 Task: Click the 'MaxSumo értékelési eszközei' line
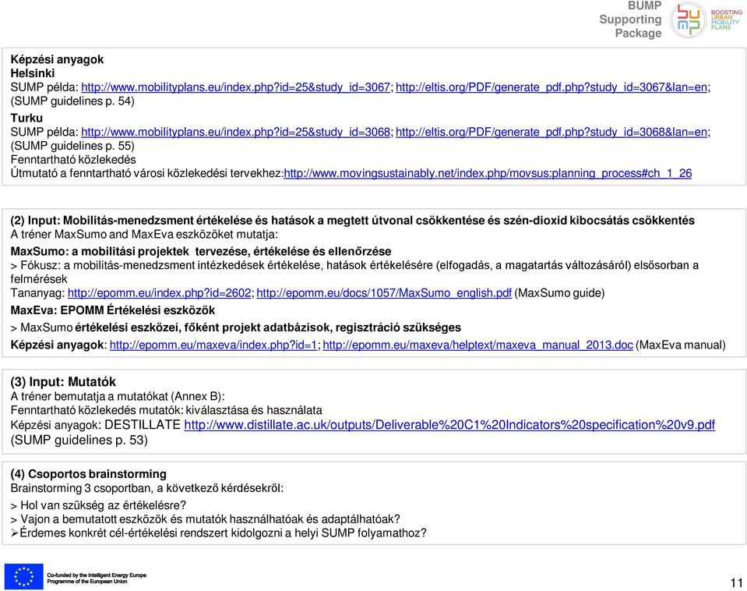click(236, 327)
